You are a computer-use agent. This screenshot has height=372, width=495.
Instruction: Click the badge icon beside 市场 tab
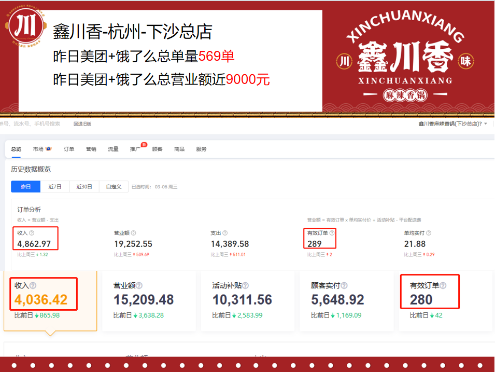[x=49, y=149]
